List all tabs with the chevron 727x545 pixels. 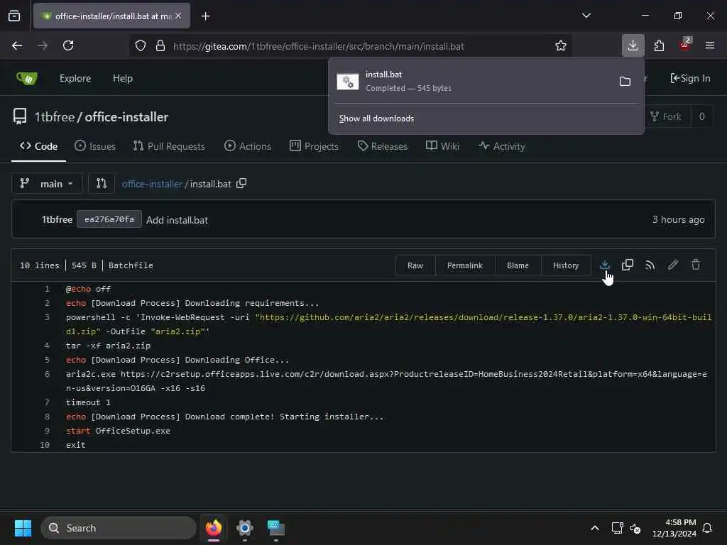pyautogui.click(x=586, y=16)
